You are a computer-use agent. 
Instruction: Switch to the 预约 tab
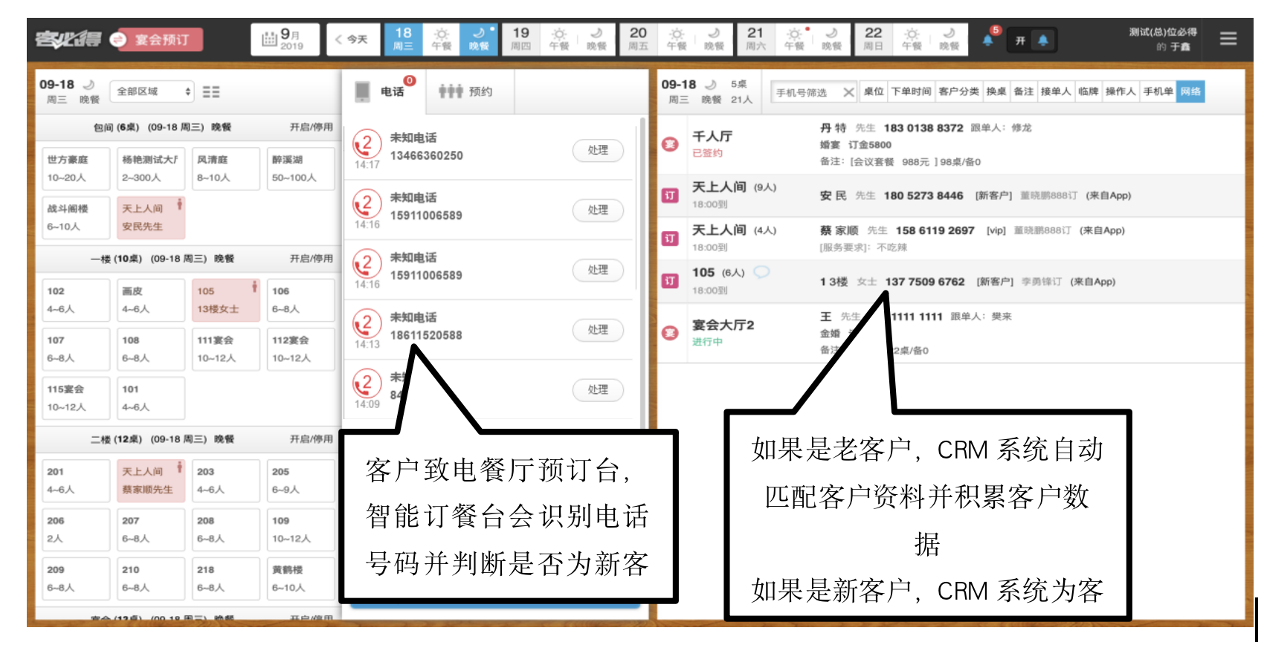pos(466,91)
